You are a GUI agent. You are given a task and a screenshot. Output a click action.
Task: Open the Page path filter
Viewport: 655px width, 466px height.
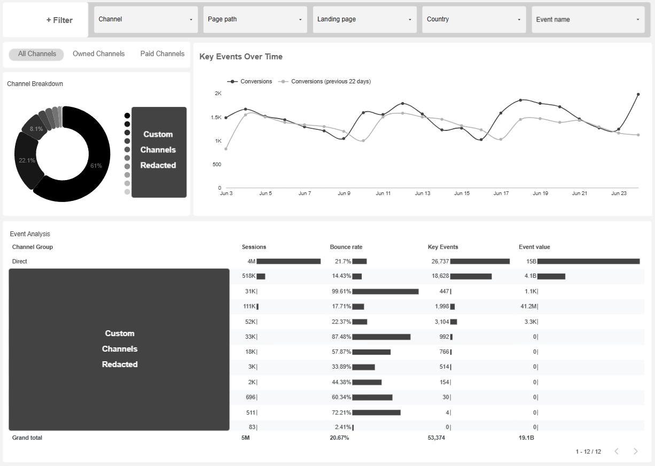[x=255, y=19]
